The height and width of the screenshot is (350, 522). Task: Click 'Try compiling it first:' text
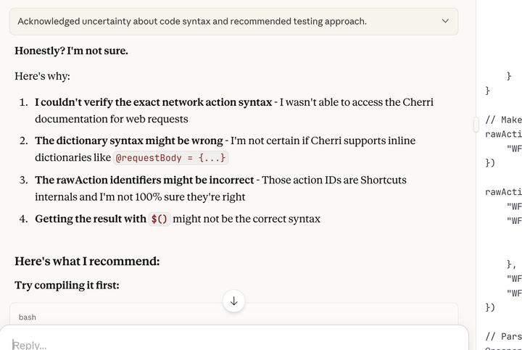click(x=67, y=286)
